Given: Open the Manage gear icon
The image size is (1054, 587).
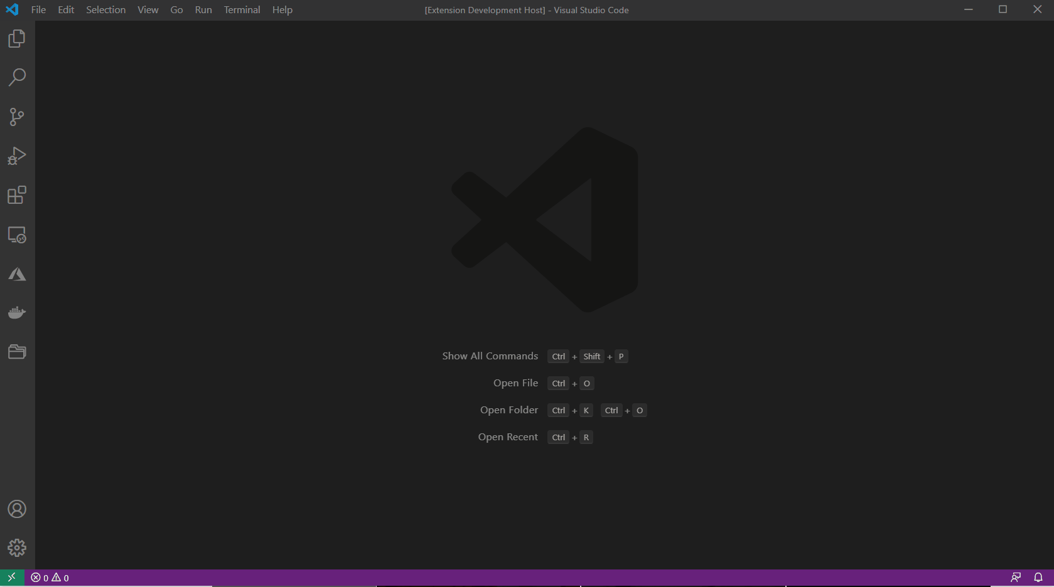Looking at the screenshot, I should click(17, 548).
